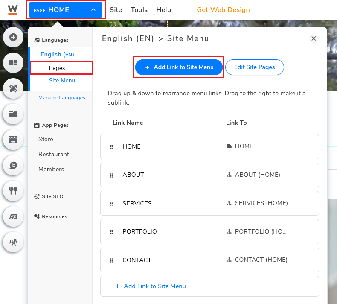337x304 pixels.
Task: Open the Design tools sidebar icon
Action: point(13,88)
